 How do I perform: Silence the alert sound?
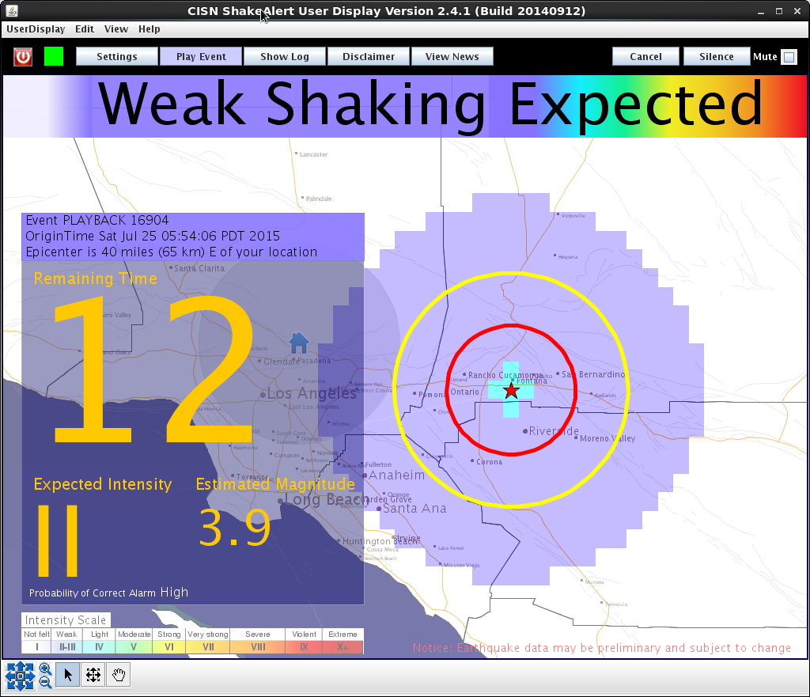(x=717, y=56)
